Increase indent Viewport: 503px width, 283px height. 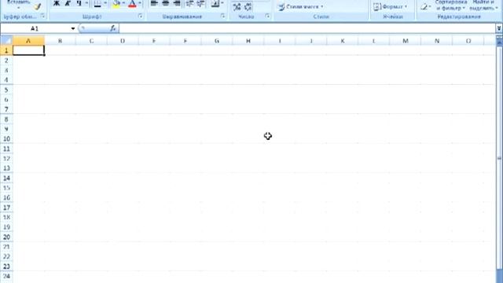(x=201, y=3)
